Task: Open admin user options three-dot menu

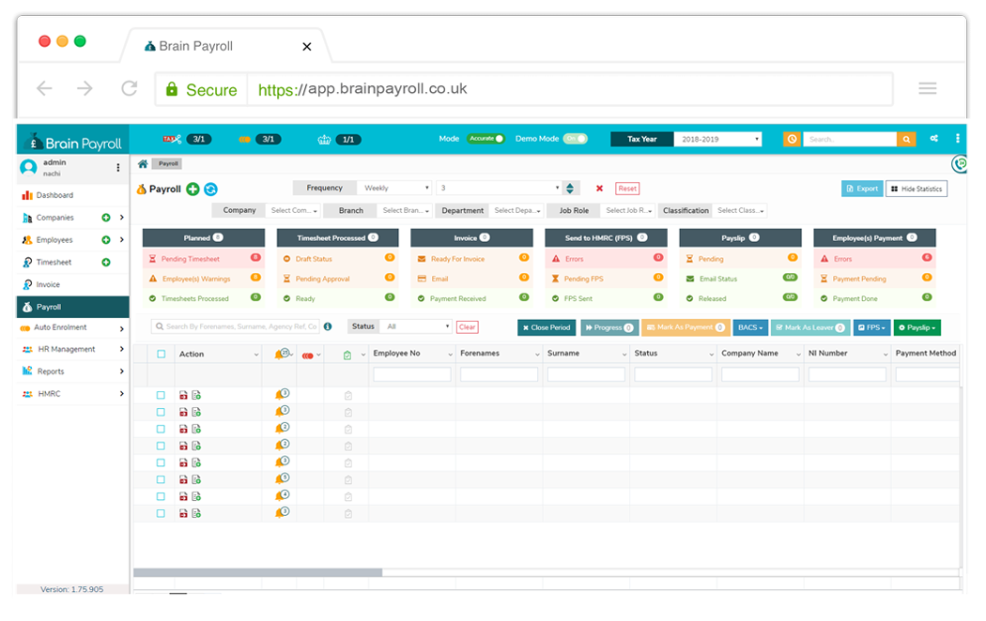Action: pos(117,168)
